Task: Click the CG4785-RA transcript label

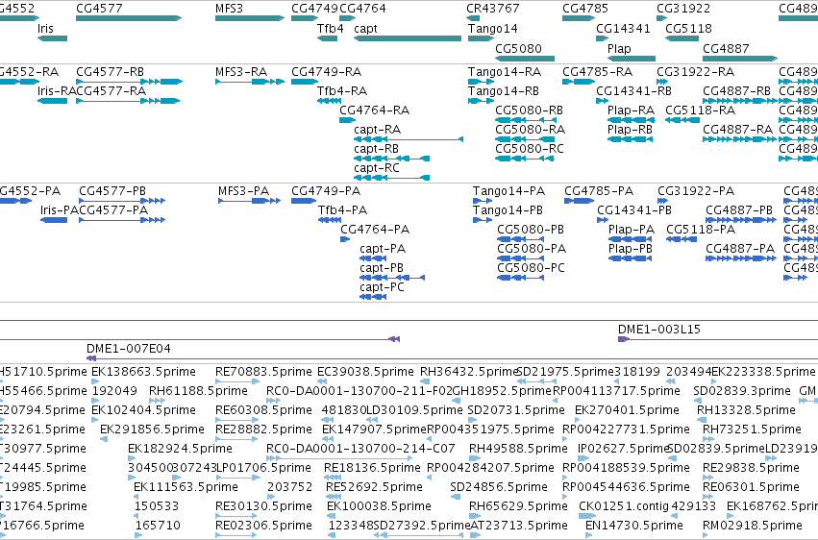Action: [597, 71]
